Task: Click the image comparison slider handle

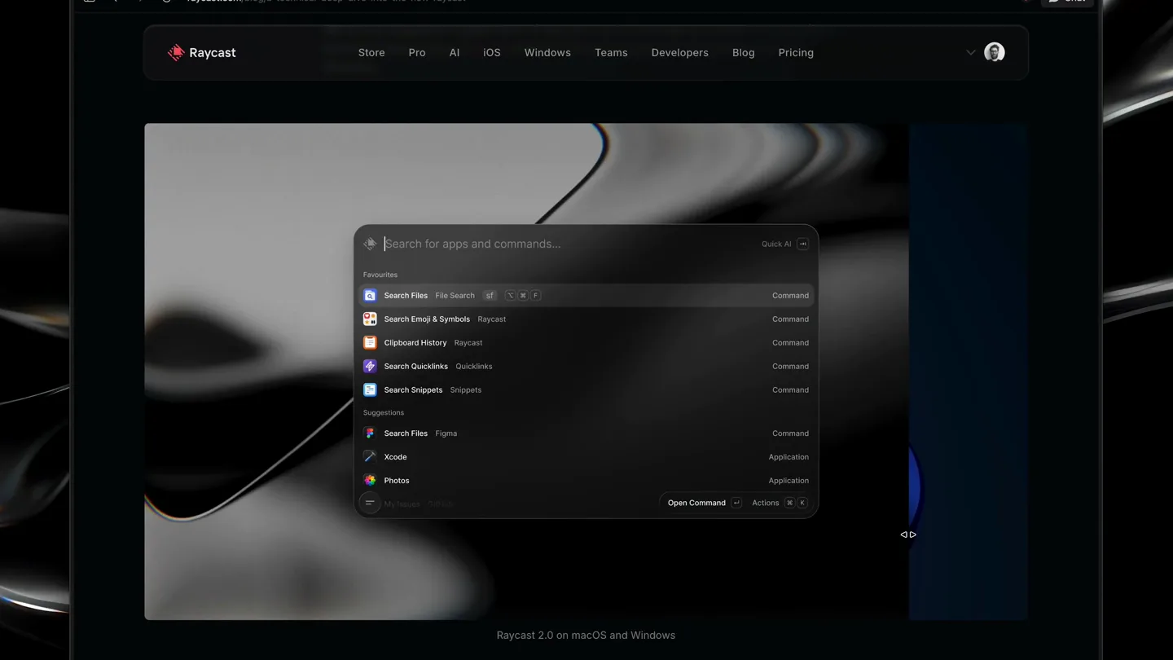Action: tap(908, 535)
